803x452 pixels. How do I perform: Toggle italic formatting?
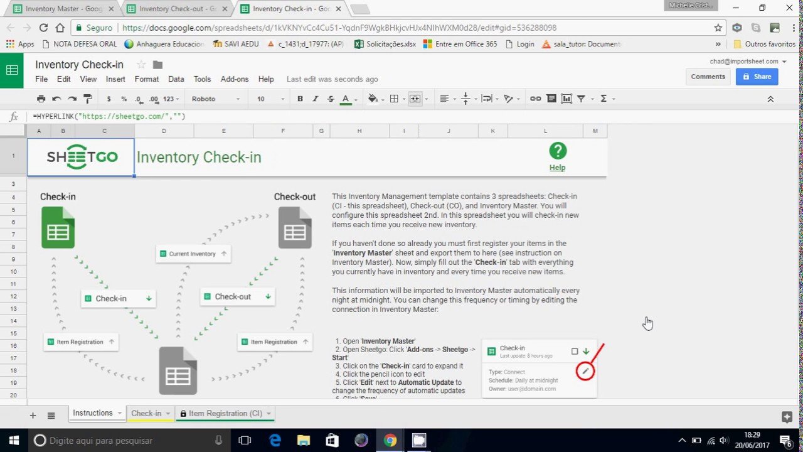(316, 99)
